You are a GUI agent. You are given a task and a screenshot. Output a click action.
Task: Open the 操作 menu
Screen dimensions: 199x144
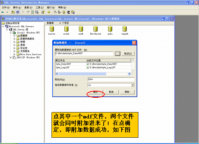coord(17,7)
